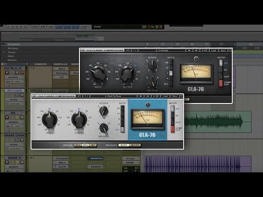Click the Load button in silver CLA-76 toolbar
The height and width of the screenshot is (197, 263).
(165, 96)
